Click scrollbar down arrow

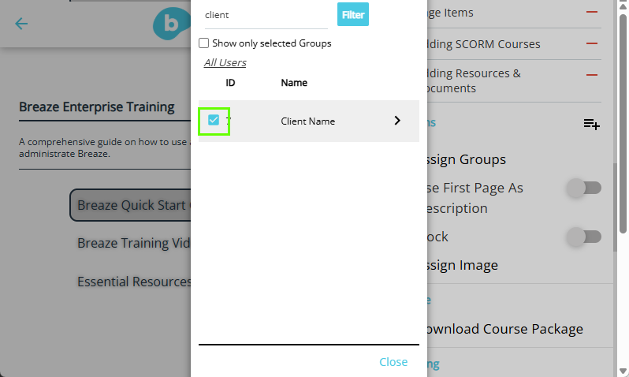[x=623, y=371]
